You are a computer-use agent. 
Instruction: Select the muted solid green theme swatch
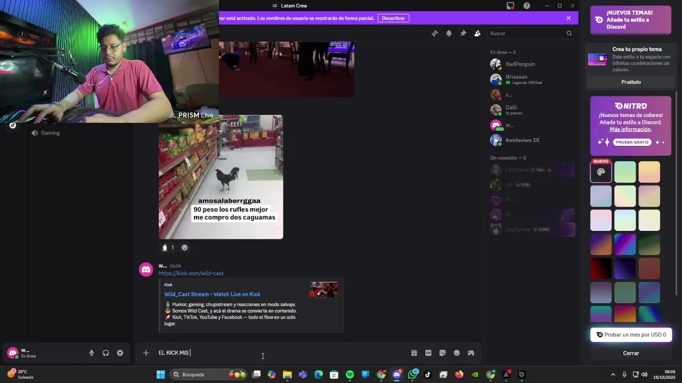(625, 293)
